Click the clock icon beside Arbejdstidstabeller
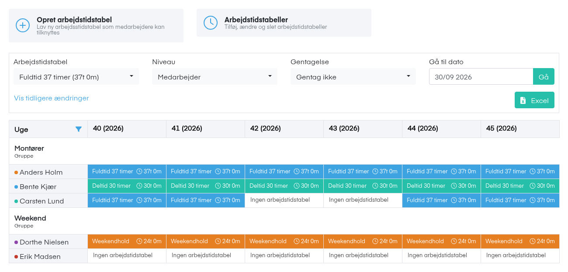The image size is (568, 272). coord(211,23)
